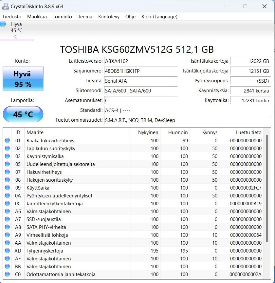This screenshot has height=283, width=275.
Task: Click status orb for SSD-suojaustila row
Action: [7, 219]
